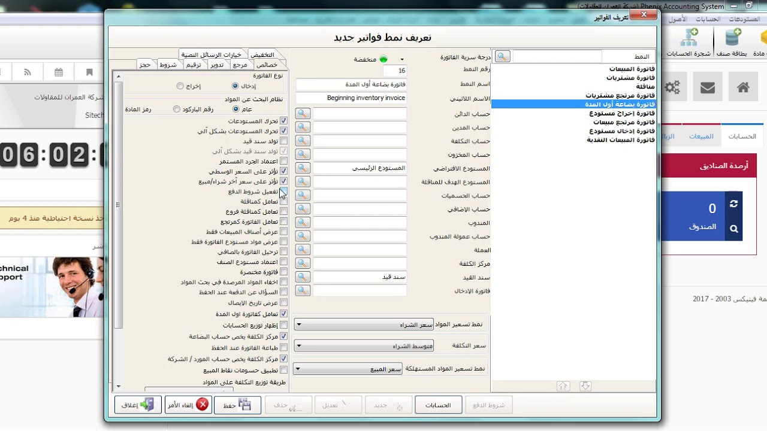Open home icon in Phenix main window
Screen dimensions: 767x431
[x=743, y=87]
